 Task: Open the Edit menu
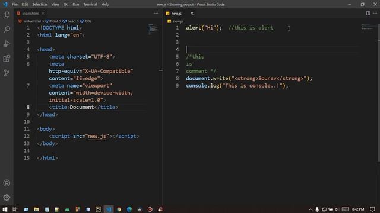[x=25, y=4]
